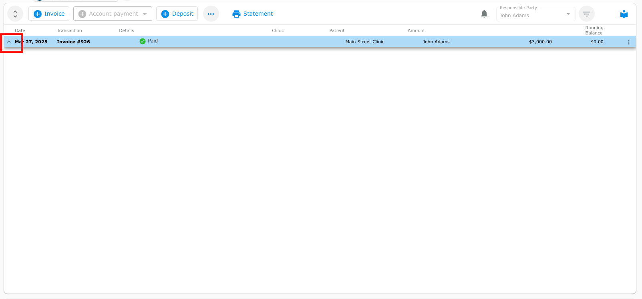Click Main Street Clinic cell
The image size is (642, 299).
(x=365, y=42)
